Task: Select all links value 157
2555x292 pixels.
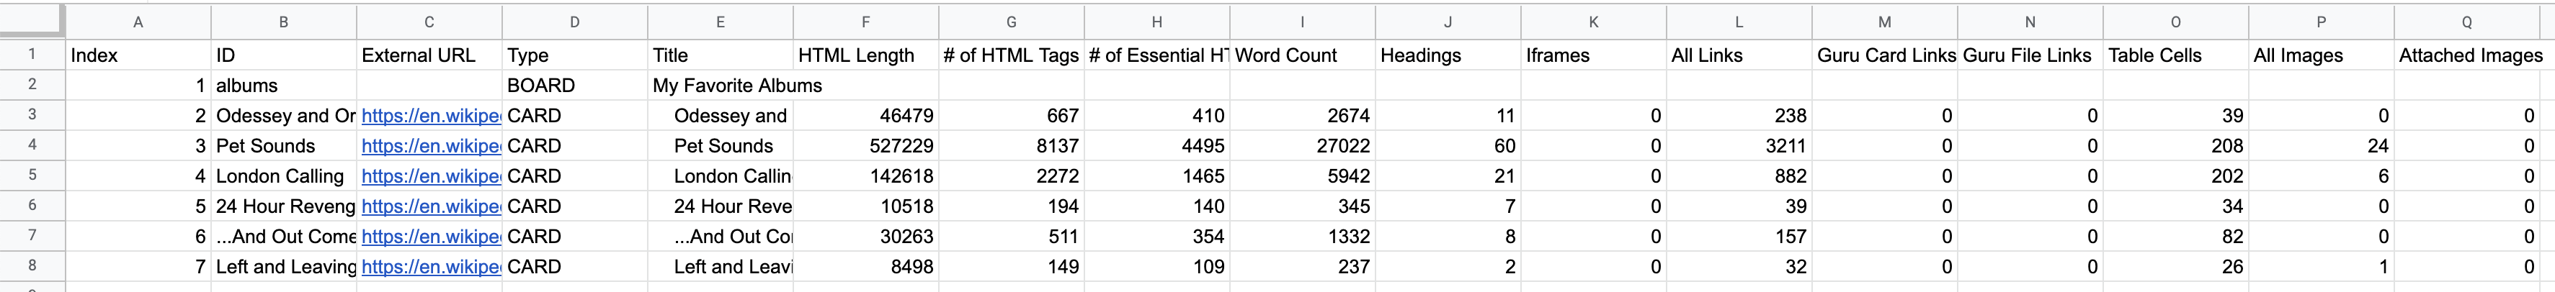Action: [1739, 237]
